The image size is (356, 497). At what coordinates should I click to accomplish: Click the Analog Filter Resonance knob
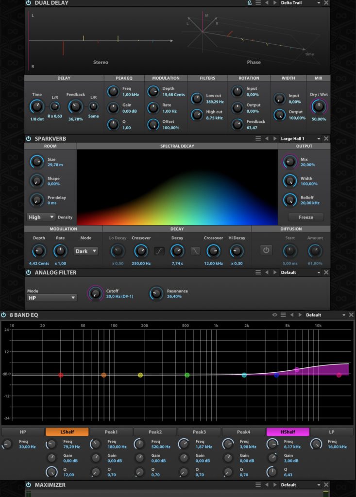156,294
